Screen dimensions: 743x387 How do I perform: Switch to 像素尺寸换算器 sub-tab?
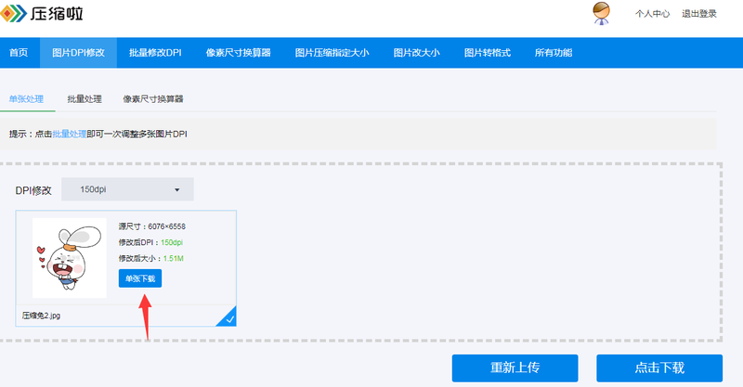(x=153, y=99)
